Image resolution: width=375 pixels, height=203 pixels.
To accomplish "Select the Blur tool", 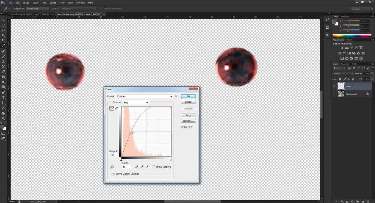I will tap(3, 82).
